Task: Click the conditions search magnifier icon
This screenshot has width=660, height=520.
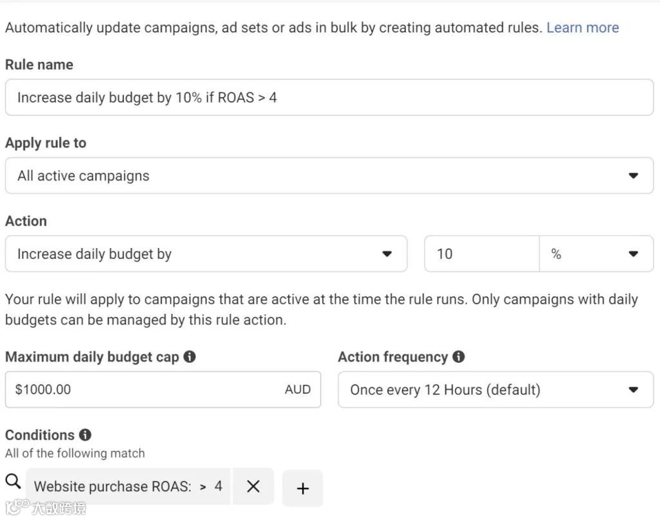Action: coord(13,481)
